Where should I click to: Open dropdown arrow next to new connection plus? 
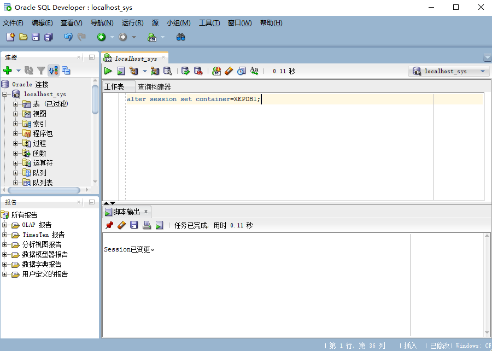coord(19,71)
